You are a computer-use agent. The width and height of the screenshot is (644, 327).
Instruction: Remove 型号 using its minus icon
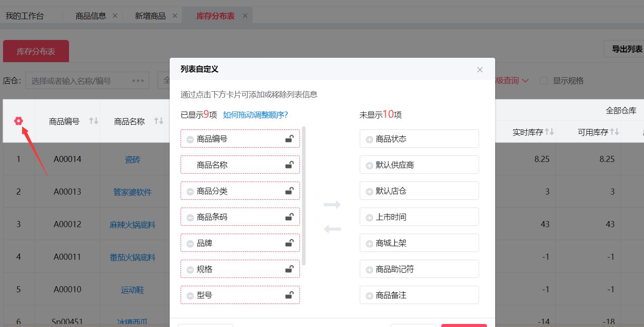(190, 296)
